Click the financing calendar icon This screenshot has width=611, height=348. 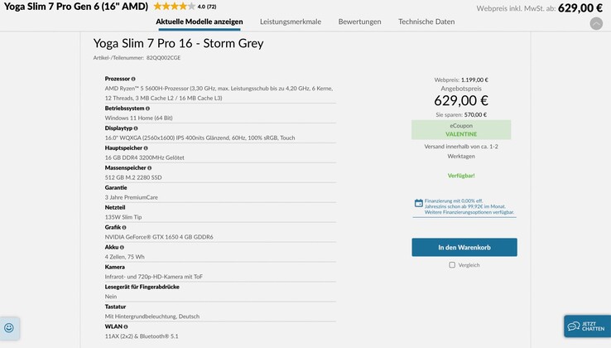click(x=420, y=203)
